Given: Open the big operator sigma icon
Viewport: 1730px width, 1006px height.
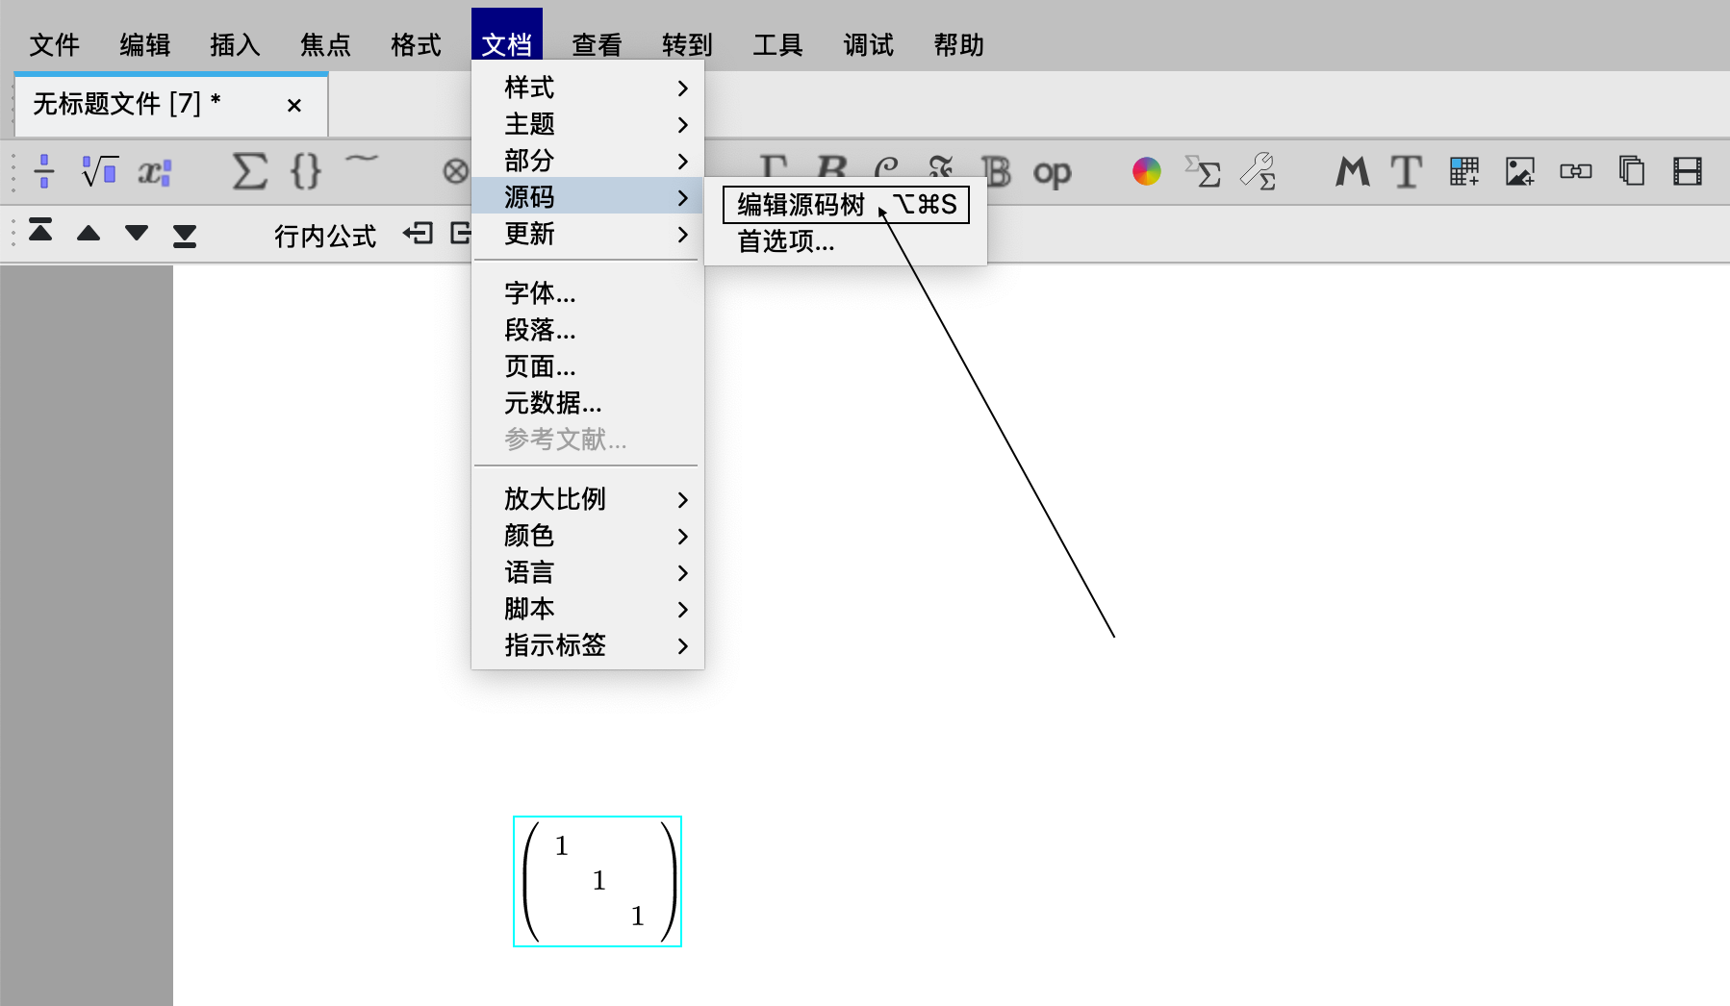Looking at the screenshot, I should coord(249,172).
